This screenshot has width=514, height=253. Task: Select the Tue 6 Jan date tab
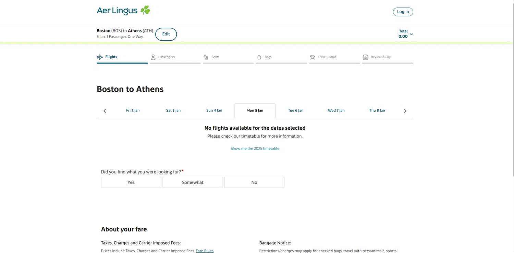296,111
